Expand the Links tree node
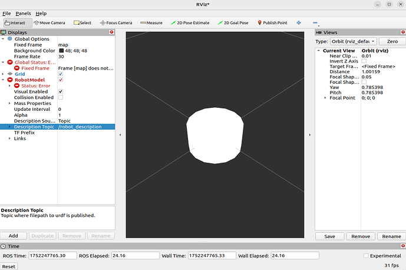Screen dimensions: 406x270 (9, 139)
